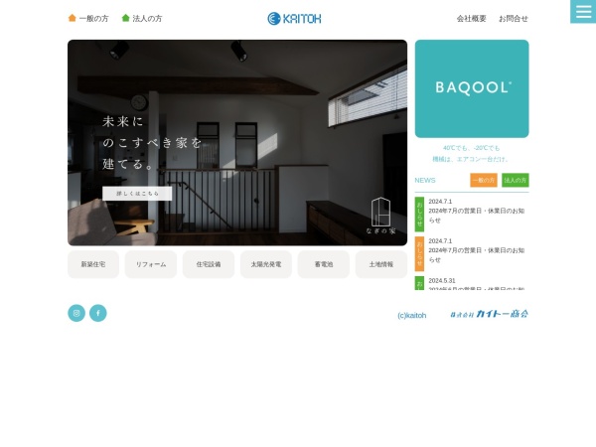The width and height of the screenshot is (596, 447).
Task: Open the Instagram icon in the footer
Action: point(76,313)
